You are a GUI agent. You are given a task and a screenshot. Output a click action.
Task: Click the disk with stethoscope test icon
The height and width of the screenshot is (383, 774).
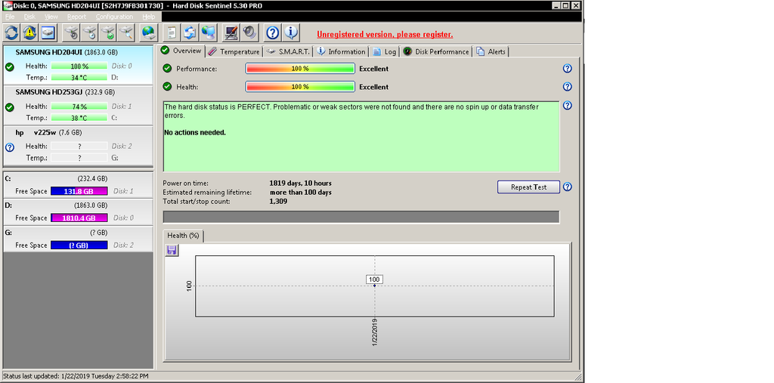pyautogui.click(x=72, y=33)
